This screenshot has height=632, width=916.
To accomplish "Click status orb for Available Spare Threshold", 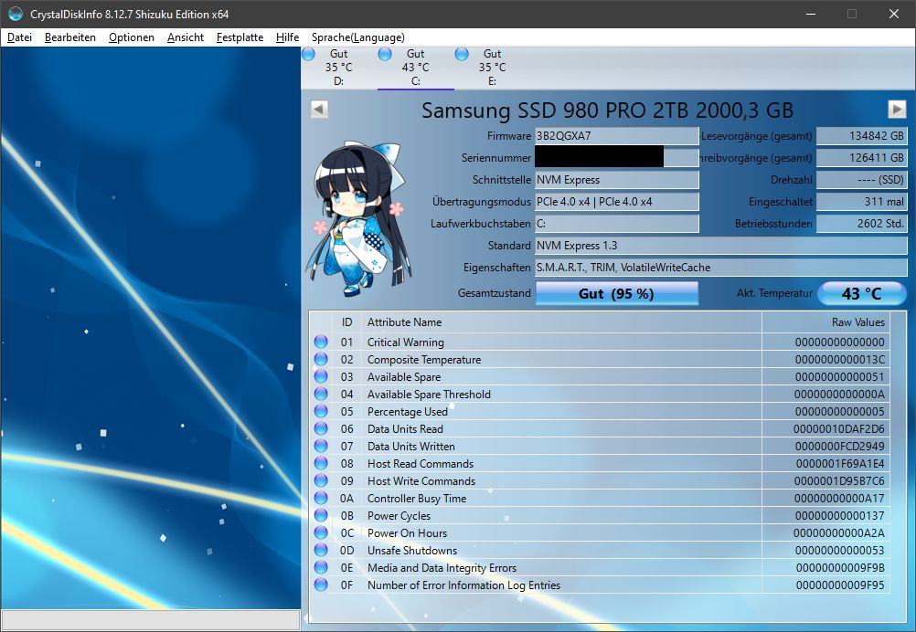I will (x=321, y=394).
